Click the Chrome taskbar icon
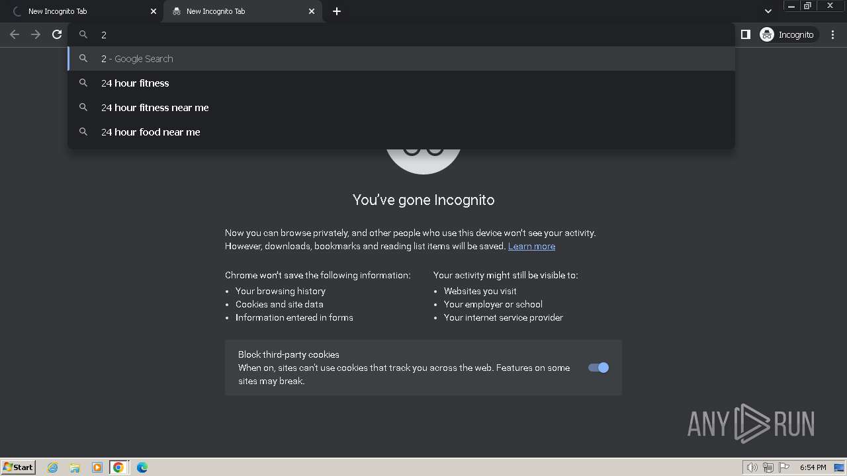The width and height of the screenshot is (847, 476). [118, 467]
